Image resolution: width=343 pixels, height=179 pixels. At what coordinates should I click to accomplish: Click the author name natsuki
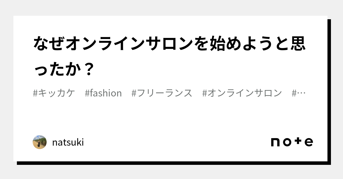point(68,142)
